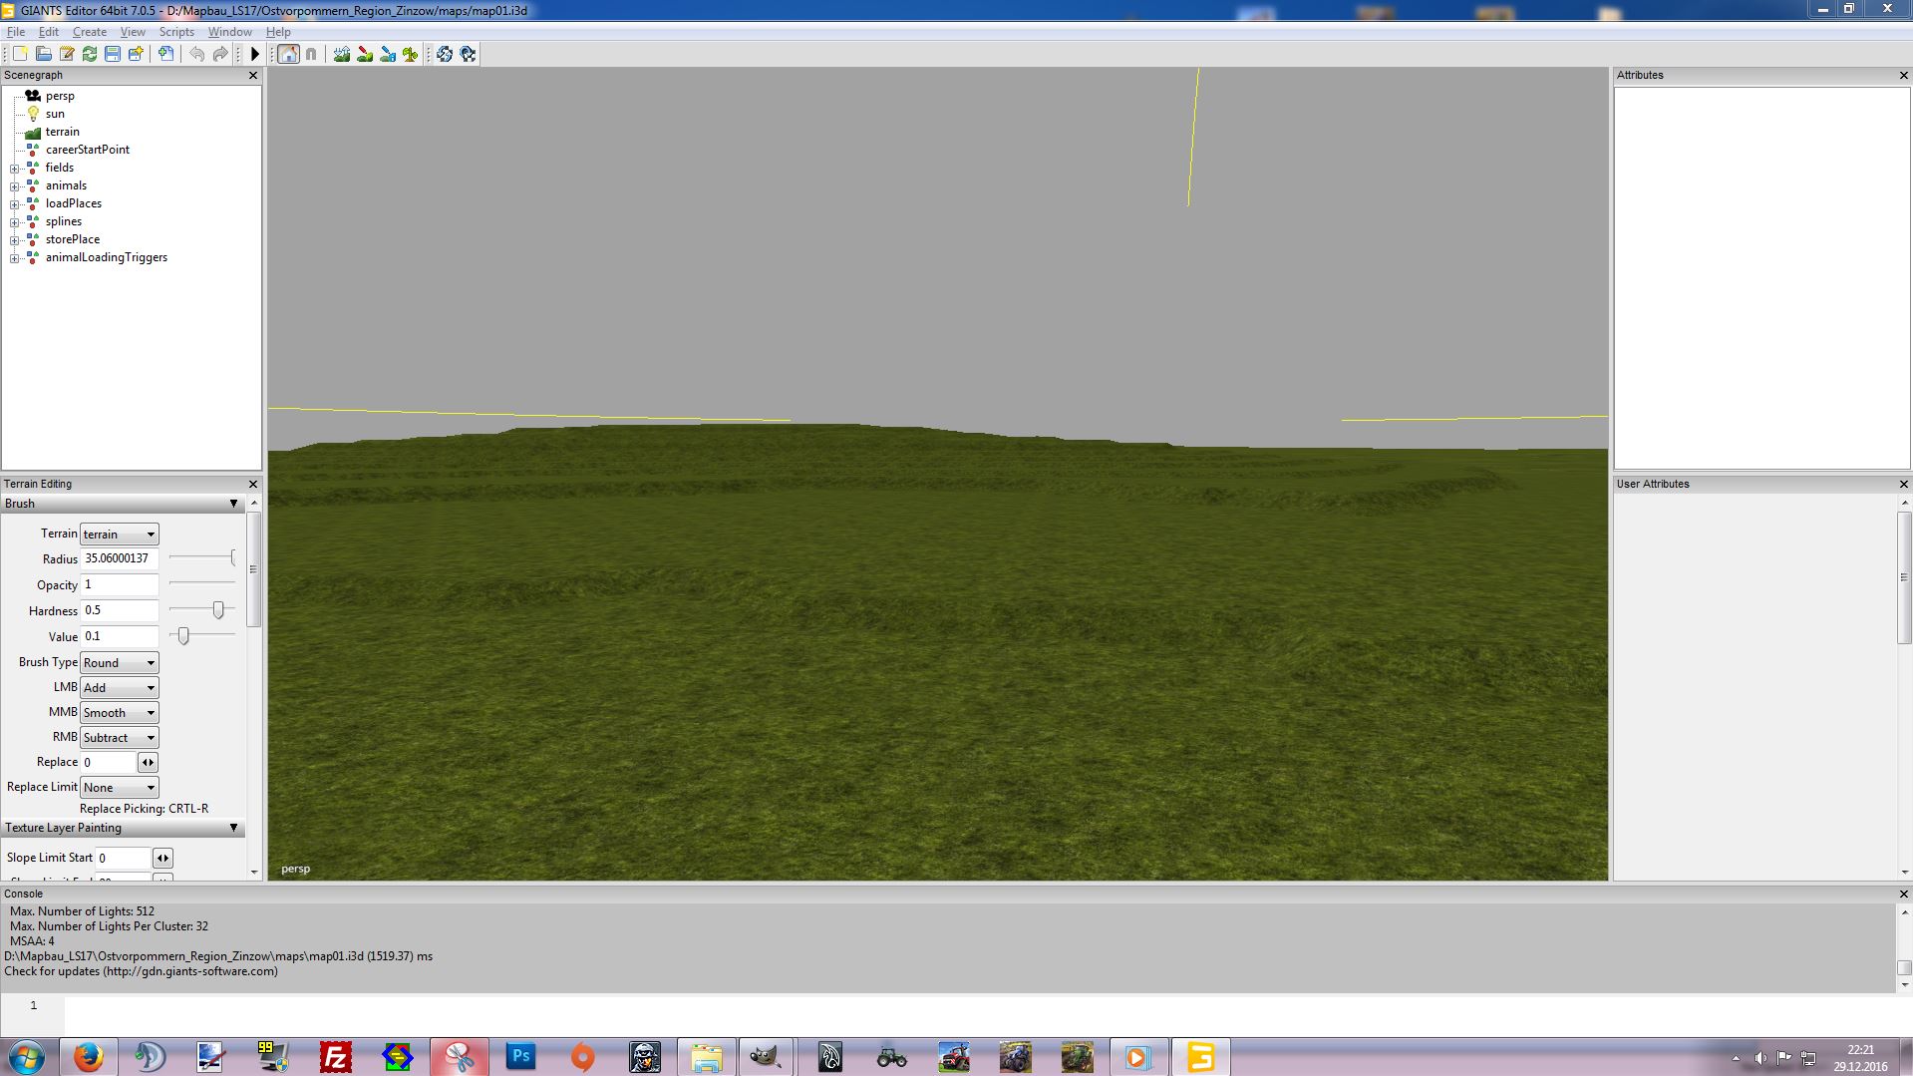
Task: Open the Brush Type dropdown
Action: [x=119, y=663]
